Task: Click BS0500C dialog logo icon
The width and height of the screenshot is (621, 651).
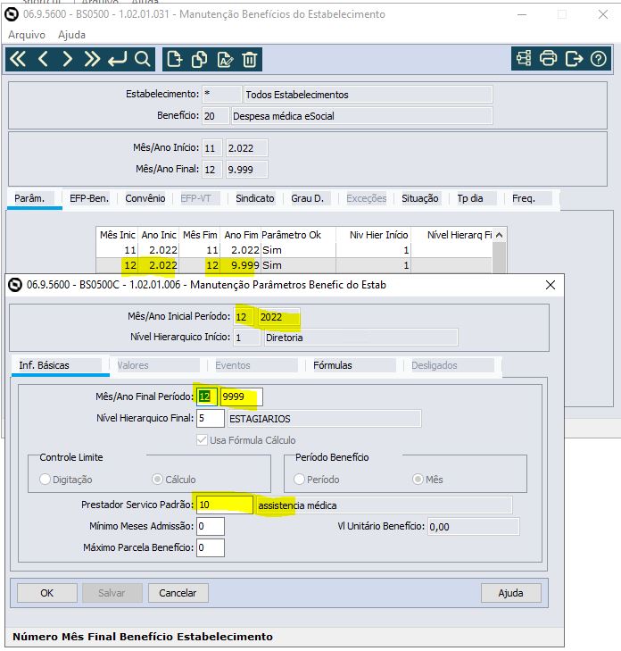Action: click(x=15, y=285)
